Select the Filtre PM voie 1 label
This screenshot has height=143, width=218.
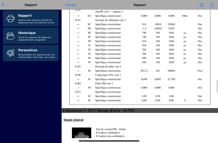pyautogui.click(x=104, y=83)
